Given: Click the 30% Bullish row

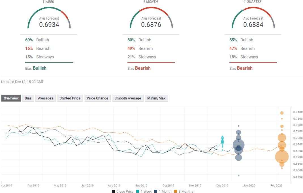Looking at the screenshot, I should 139,40.
